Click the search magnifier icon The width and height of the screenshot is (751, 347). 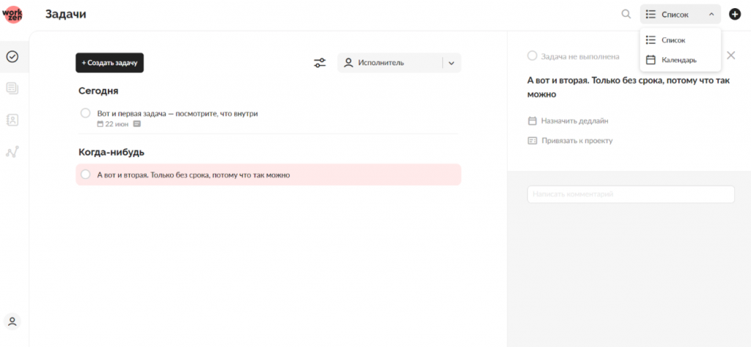626,14
